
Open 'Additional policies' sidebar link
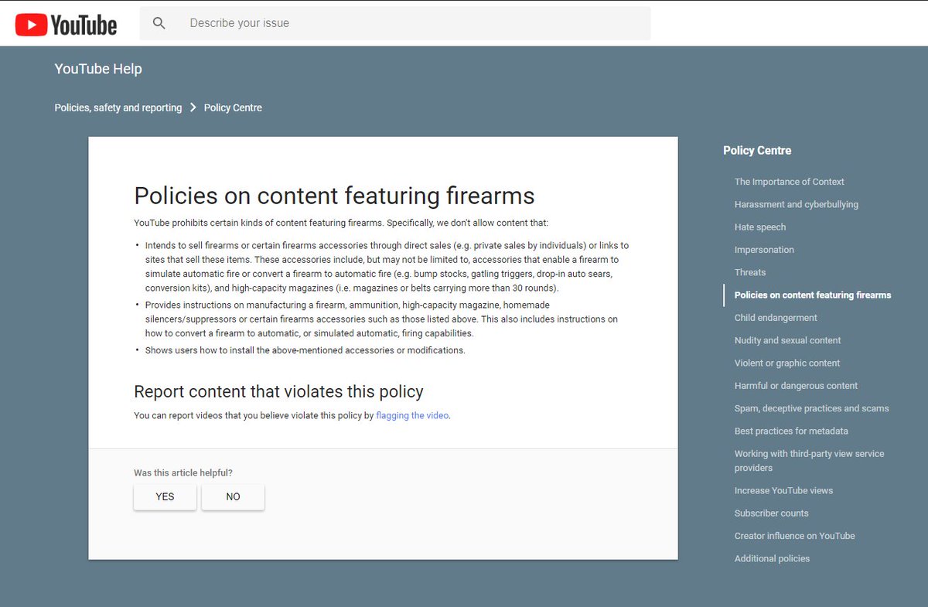773,558
